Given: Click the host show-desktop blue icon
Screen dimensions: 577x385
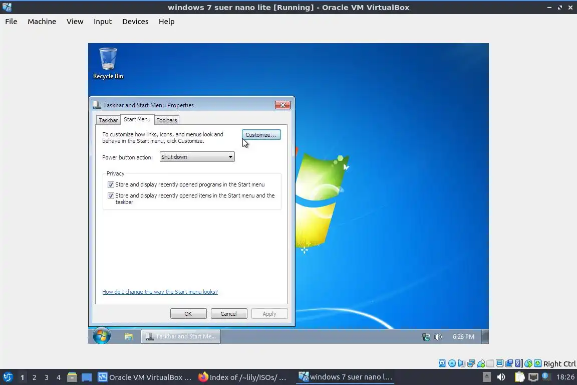Looking at the screenshot, I should pyautogui.click(x=87, y=377).
